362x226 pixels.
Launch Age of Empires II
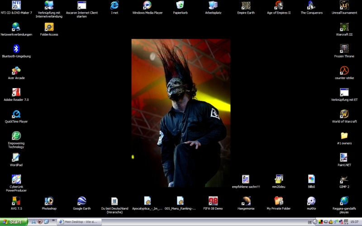pos(279,5)
